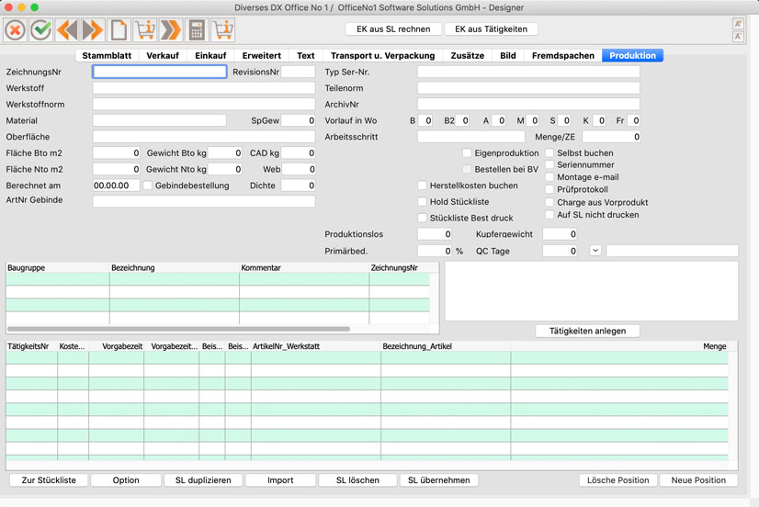
Task: Click the Oberfläche input field
Action: click(x=204, y=137)
